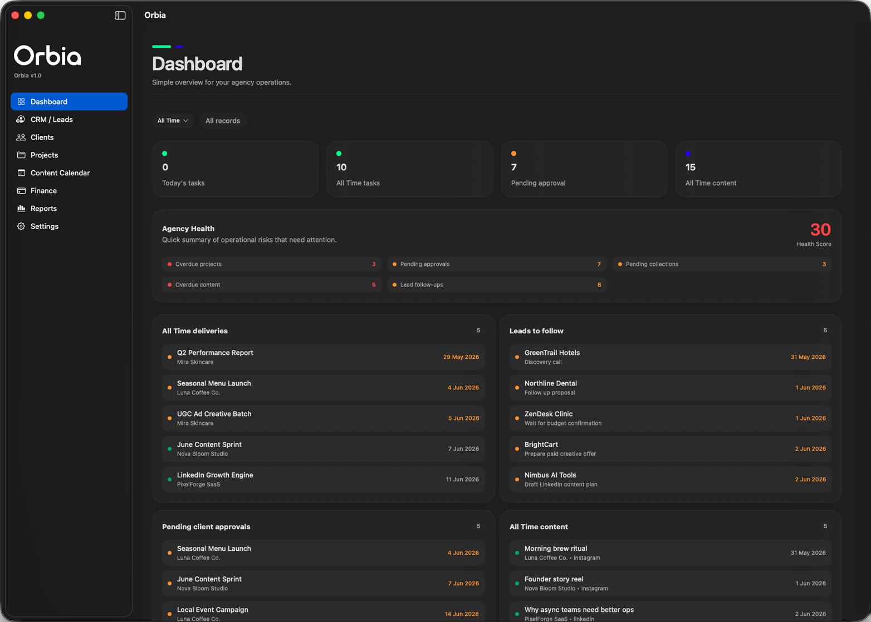Click the Pending client approvals heading
Screen dimensions: 871x622
(x=206, y=527)
